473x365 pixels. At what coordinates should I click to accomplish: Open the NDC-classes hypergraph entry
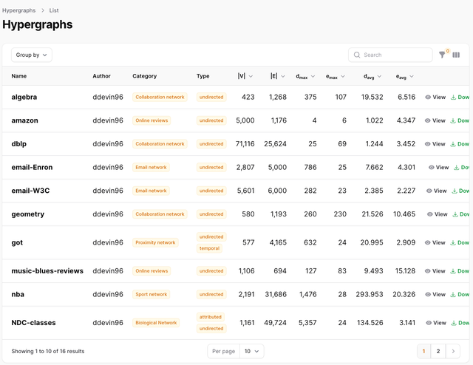[33, 322]
